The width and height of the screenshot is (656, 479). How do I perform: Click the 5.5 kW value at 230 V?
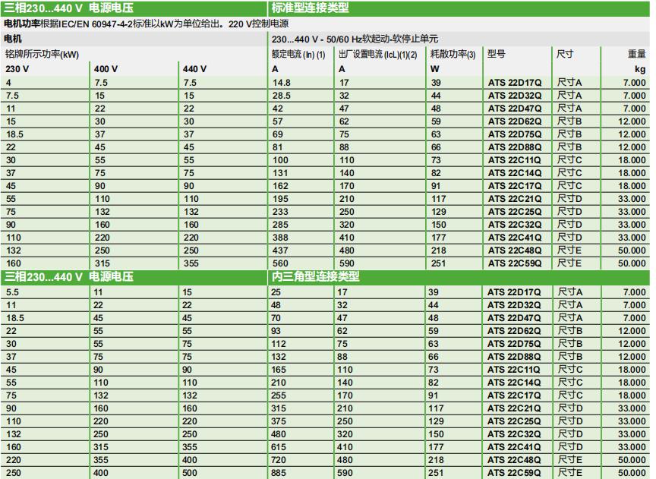(x=12, y=292)
